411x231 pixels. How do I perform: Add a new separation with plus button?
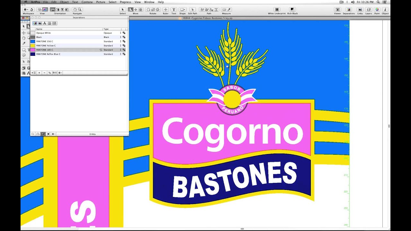[x=39, y=73]
